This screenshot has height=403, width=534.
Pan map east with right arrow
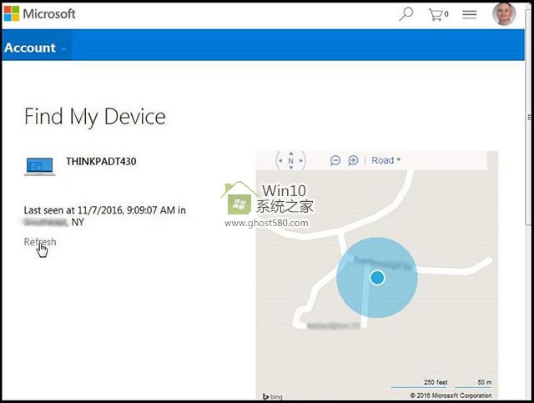pyautogui.click(x=301, y=160)
